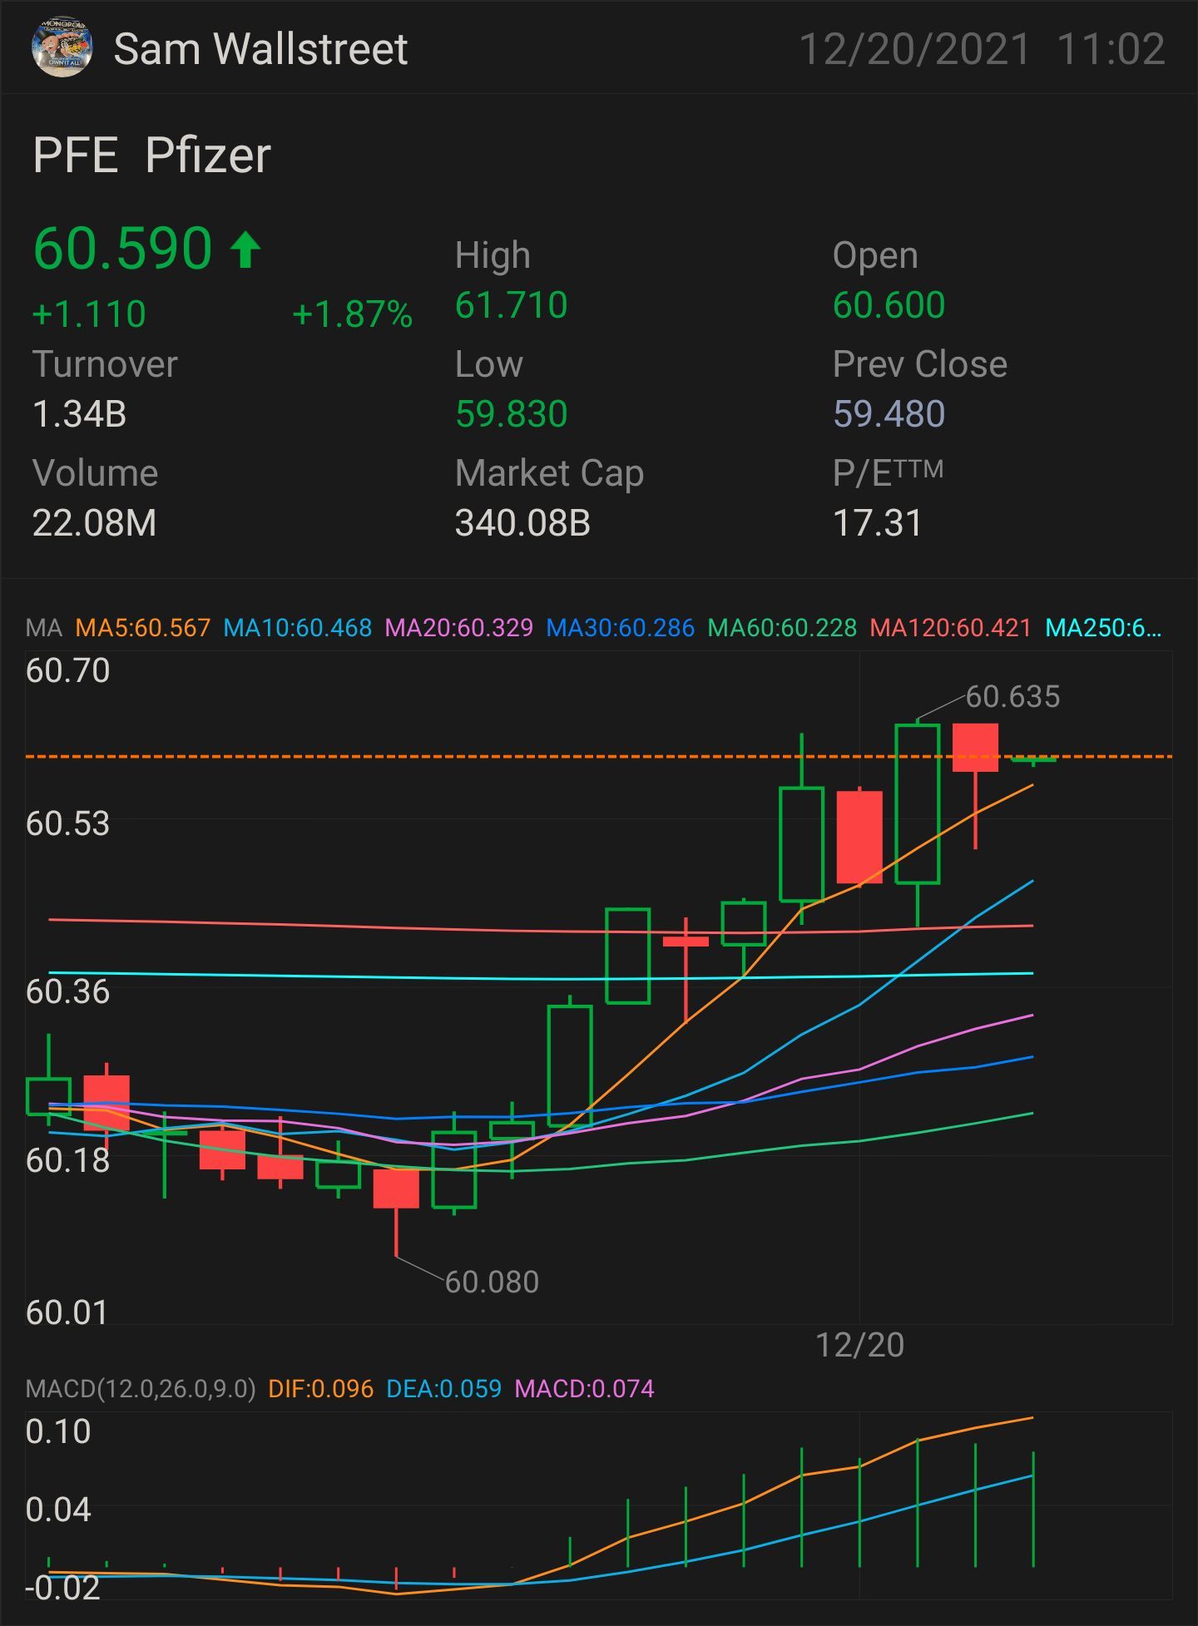Tap the Sam Wallstreet username
Image resolution: width=1198 pixels, height=1626 pixels.
(260, 49)
